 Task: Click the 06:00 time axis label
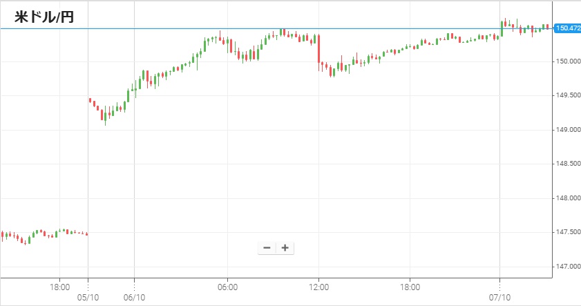pos(227,286)
